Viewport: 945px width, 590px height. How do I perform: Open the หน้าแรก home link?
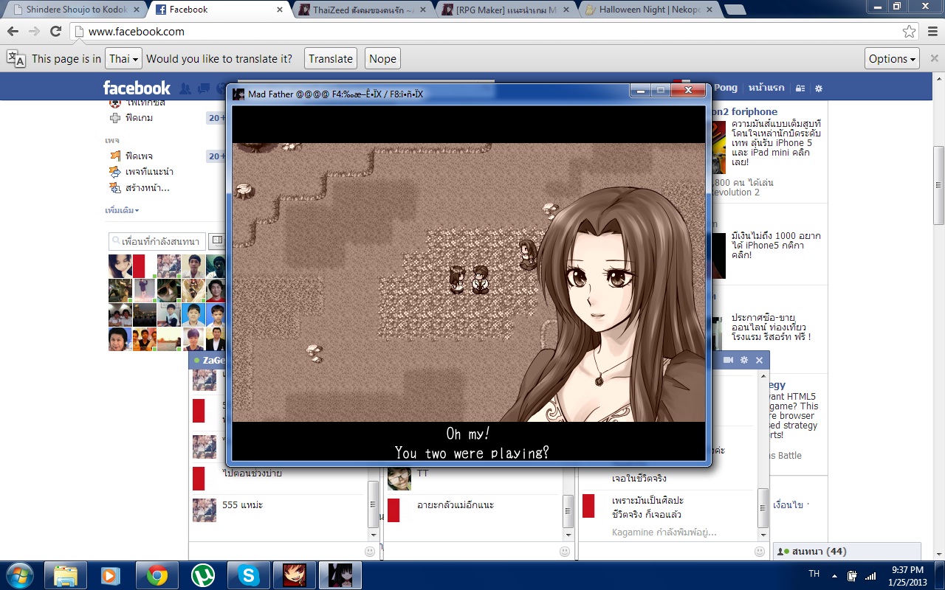[x=766, y=88]
